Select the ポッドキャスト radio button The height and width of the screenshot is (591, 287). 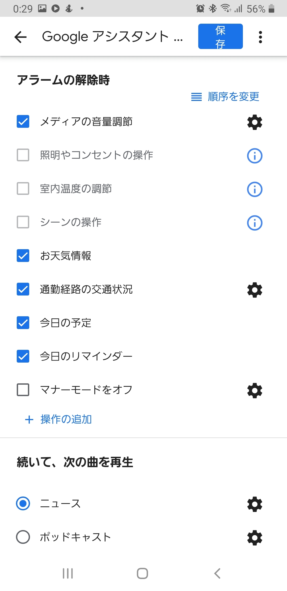click(x=23, y=537)
